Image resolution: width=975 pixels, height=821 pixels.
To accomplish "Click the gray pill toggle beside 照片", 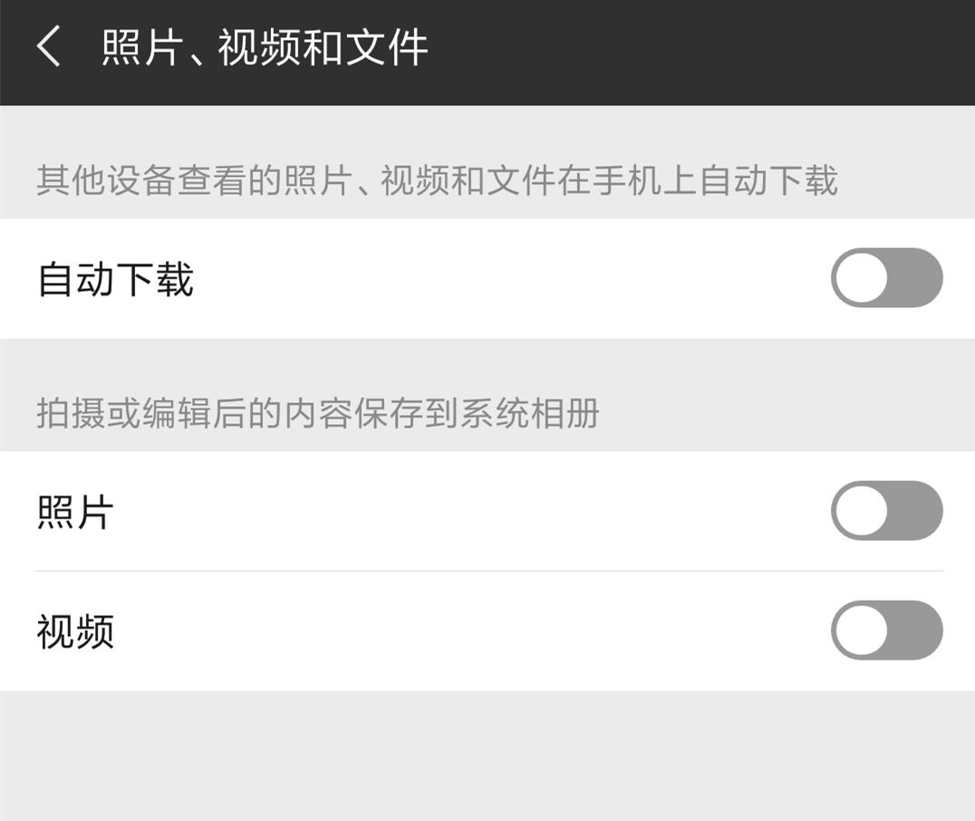I will [x=885, y=510].
